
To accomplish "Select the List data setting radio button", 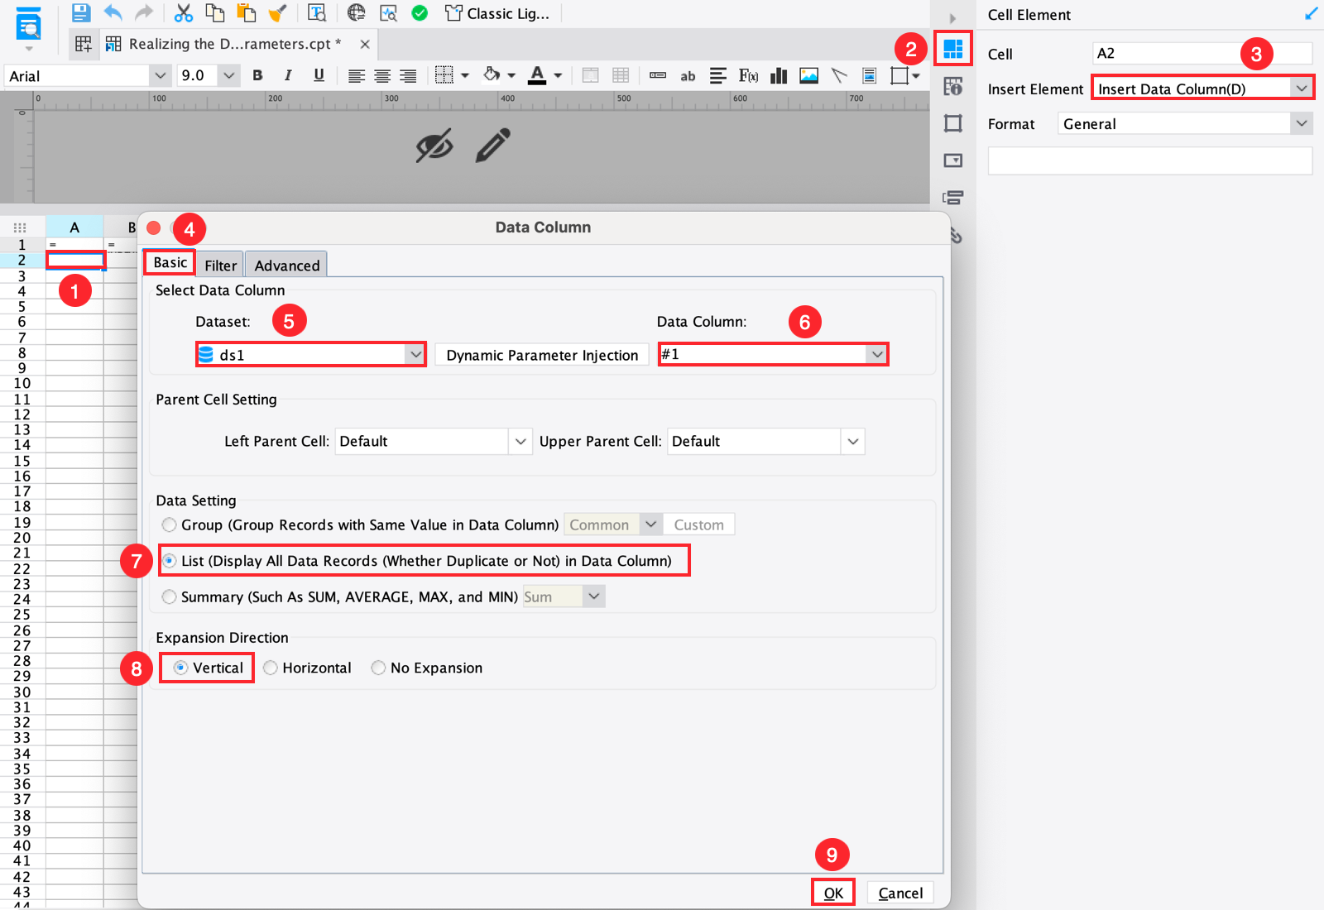I will click(x=169, y=561).
